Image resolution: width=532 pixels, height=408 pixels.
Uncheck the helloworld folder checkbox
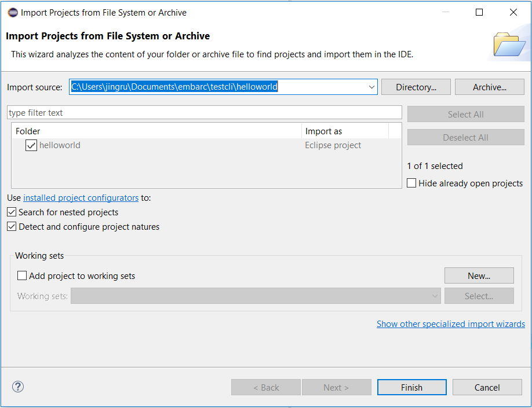coord(31,145)
